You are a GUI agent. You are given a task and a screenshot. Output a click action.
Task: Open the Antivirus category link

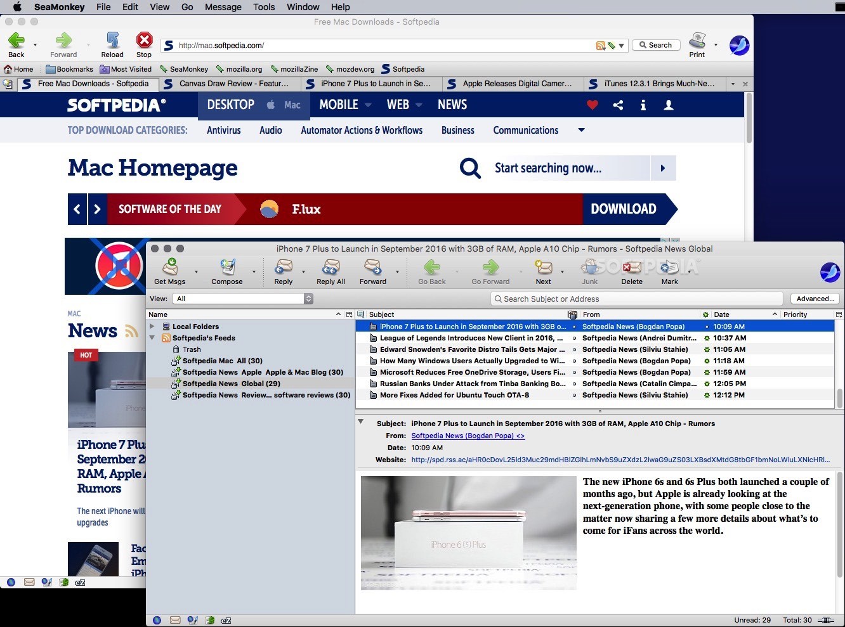pos(224,130)
